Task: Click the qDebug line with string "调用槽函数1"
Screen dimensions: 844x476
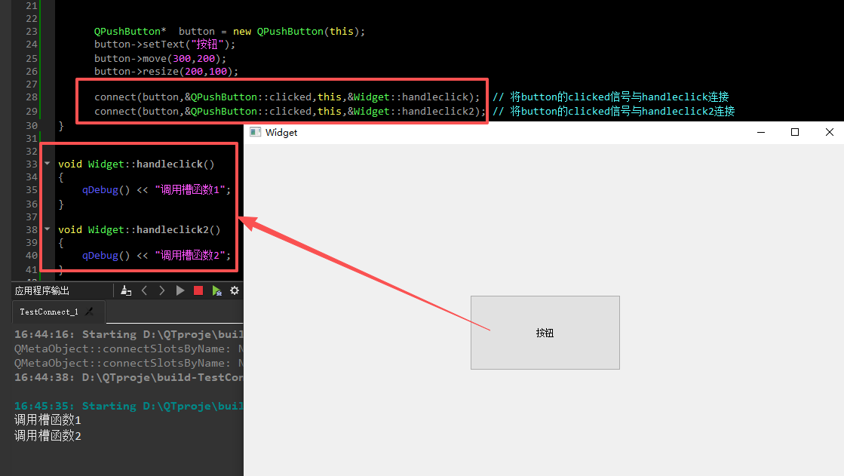Action: click(156, 190)
